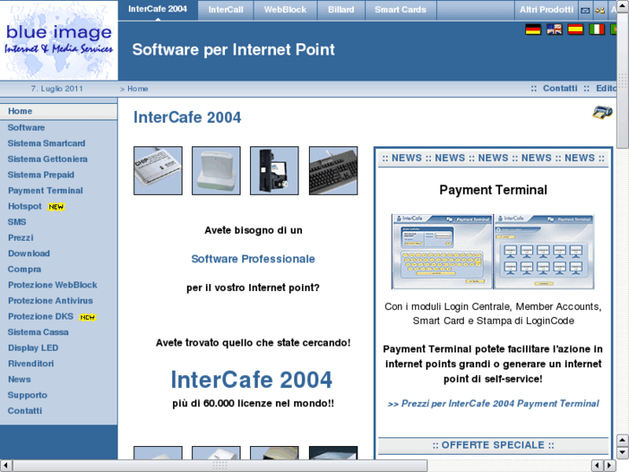Click the horizontal scrollbar thumb
This screenshot has height=472, width=629.
(x=220, y=466)
